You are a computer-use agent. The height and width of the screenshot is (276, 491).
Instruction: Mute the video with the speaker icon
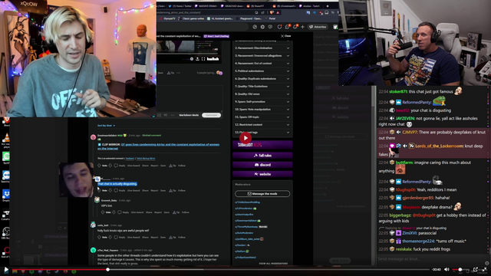447,269
